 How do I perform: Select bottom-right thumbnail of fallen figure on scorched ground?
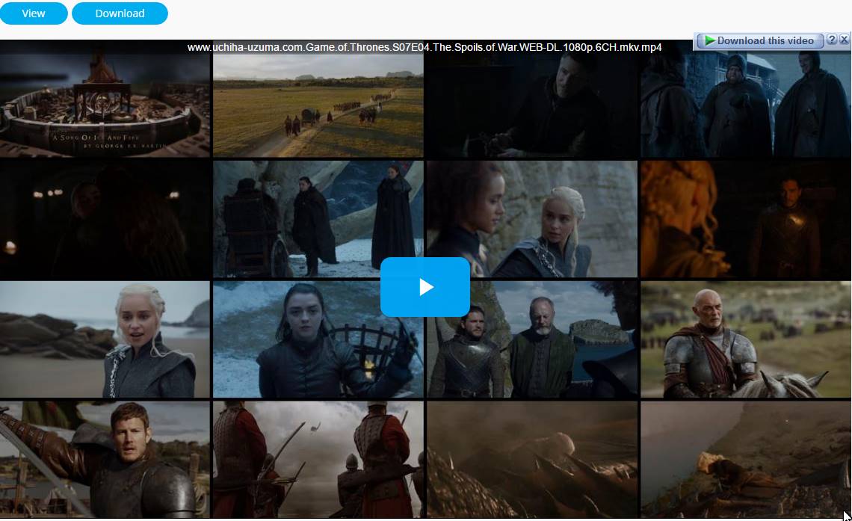point(746,460)
